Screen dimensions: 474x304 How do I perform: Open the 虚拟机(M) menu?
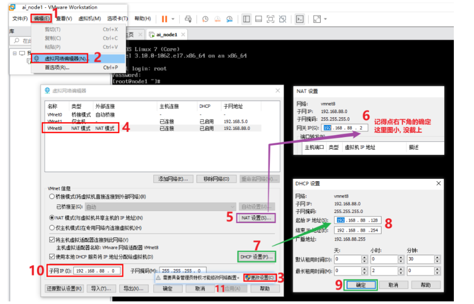[90, 19]
